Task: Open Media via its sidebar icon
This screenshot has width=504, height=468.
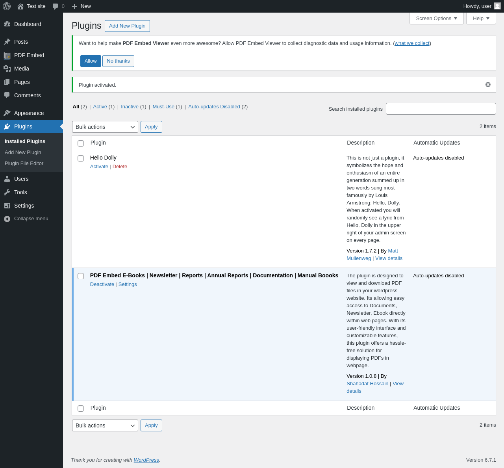Action: (7, 69)
